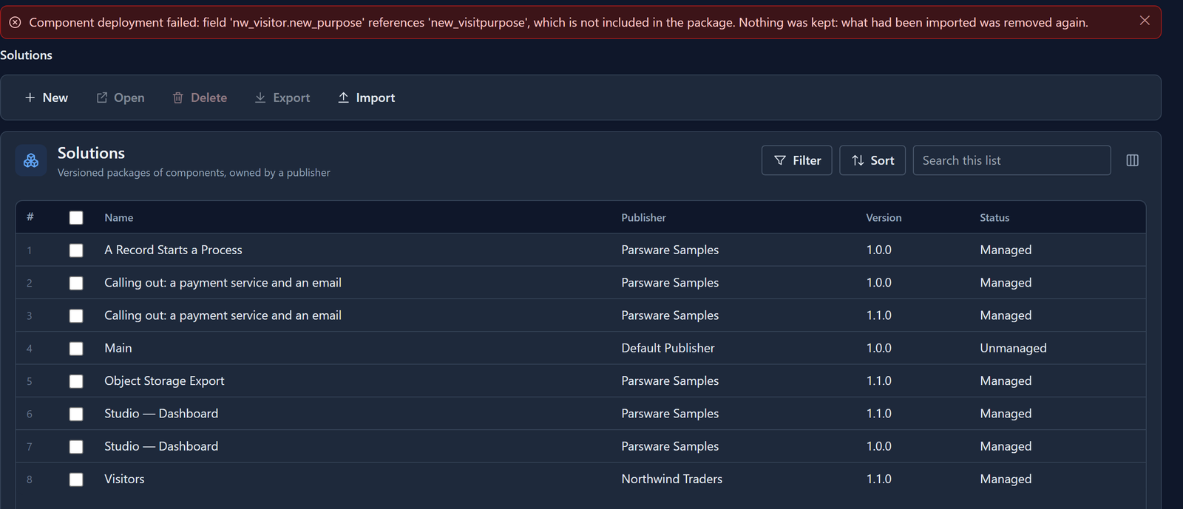Viewport: 1183px width, 509px height.
Task: Click the # column header
Action: click(30, 216)
